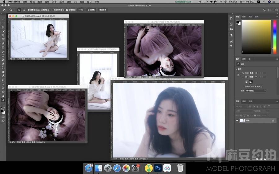The height and width of the screenshot is (174, 279).
Task: Toggle Zoom All Windows checkbox
Action: click(x=52, y=10)
